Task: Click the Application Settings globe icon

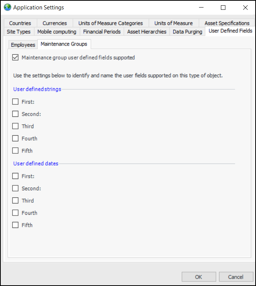Action: tap(8, 8)
